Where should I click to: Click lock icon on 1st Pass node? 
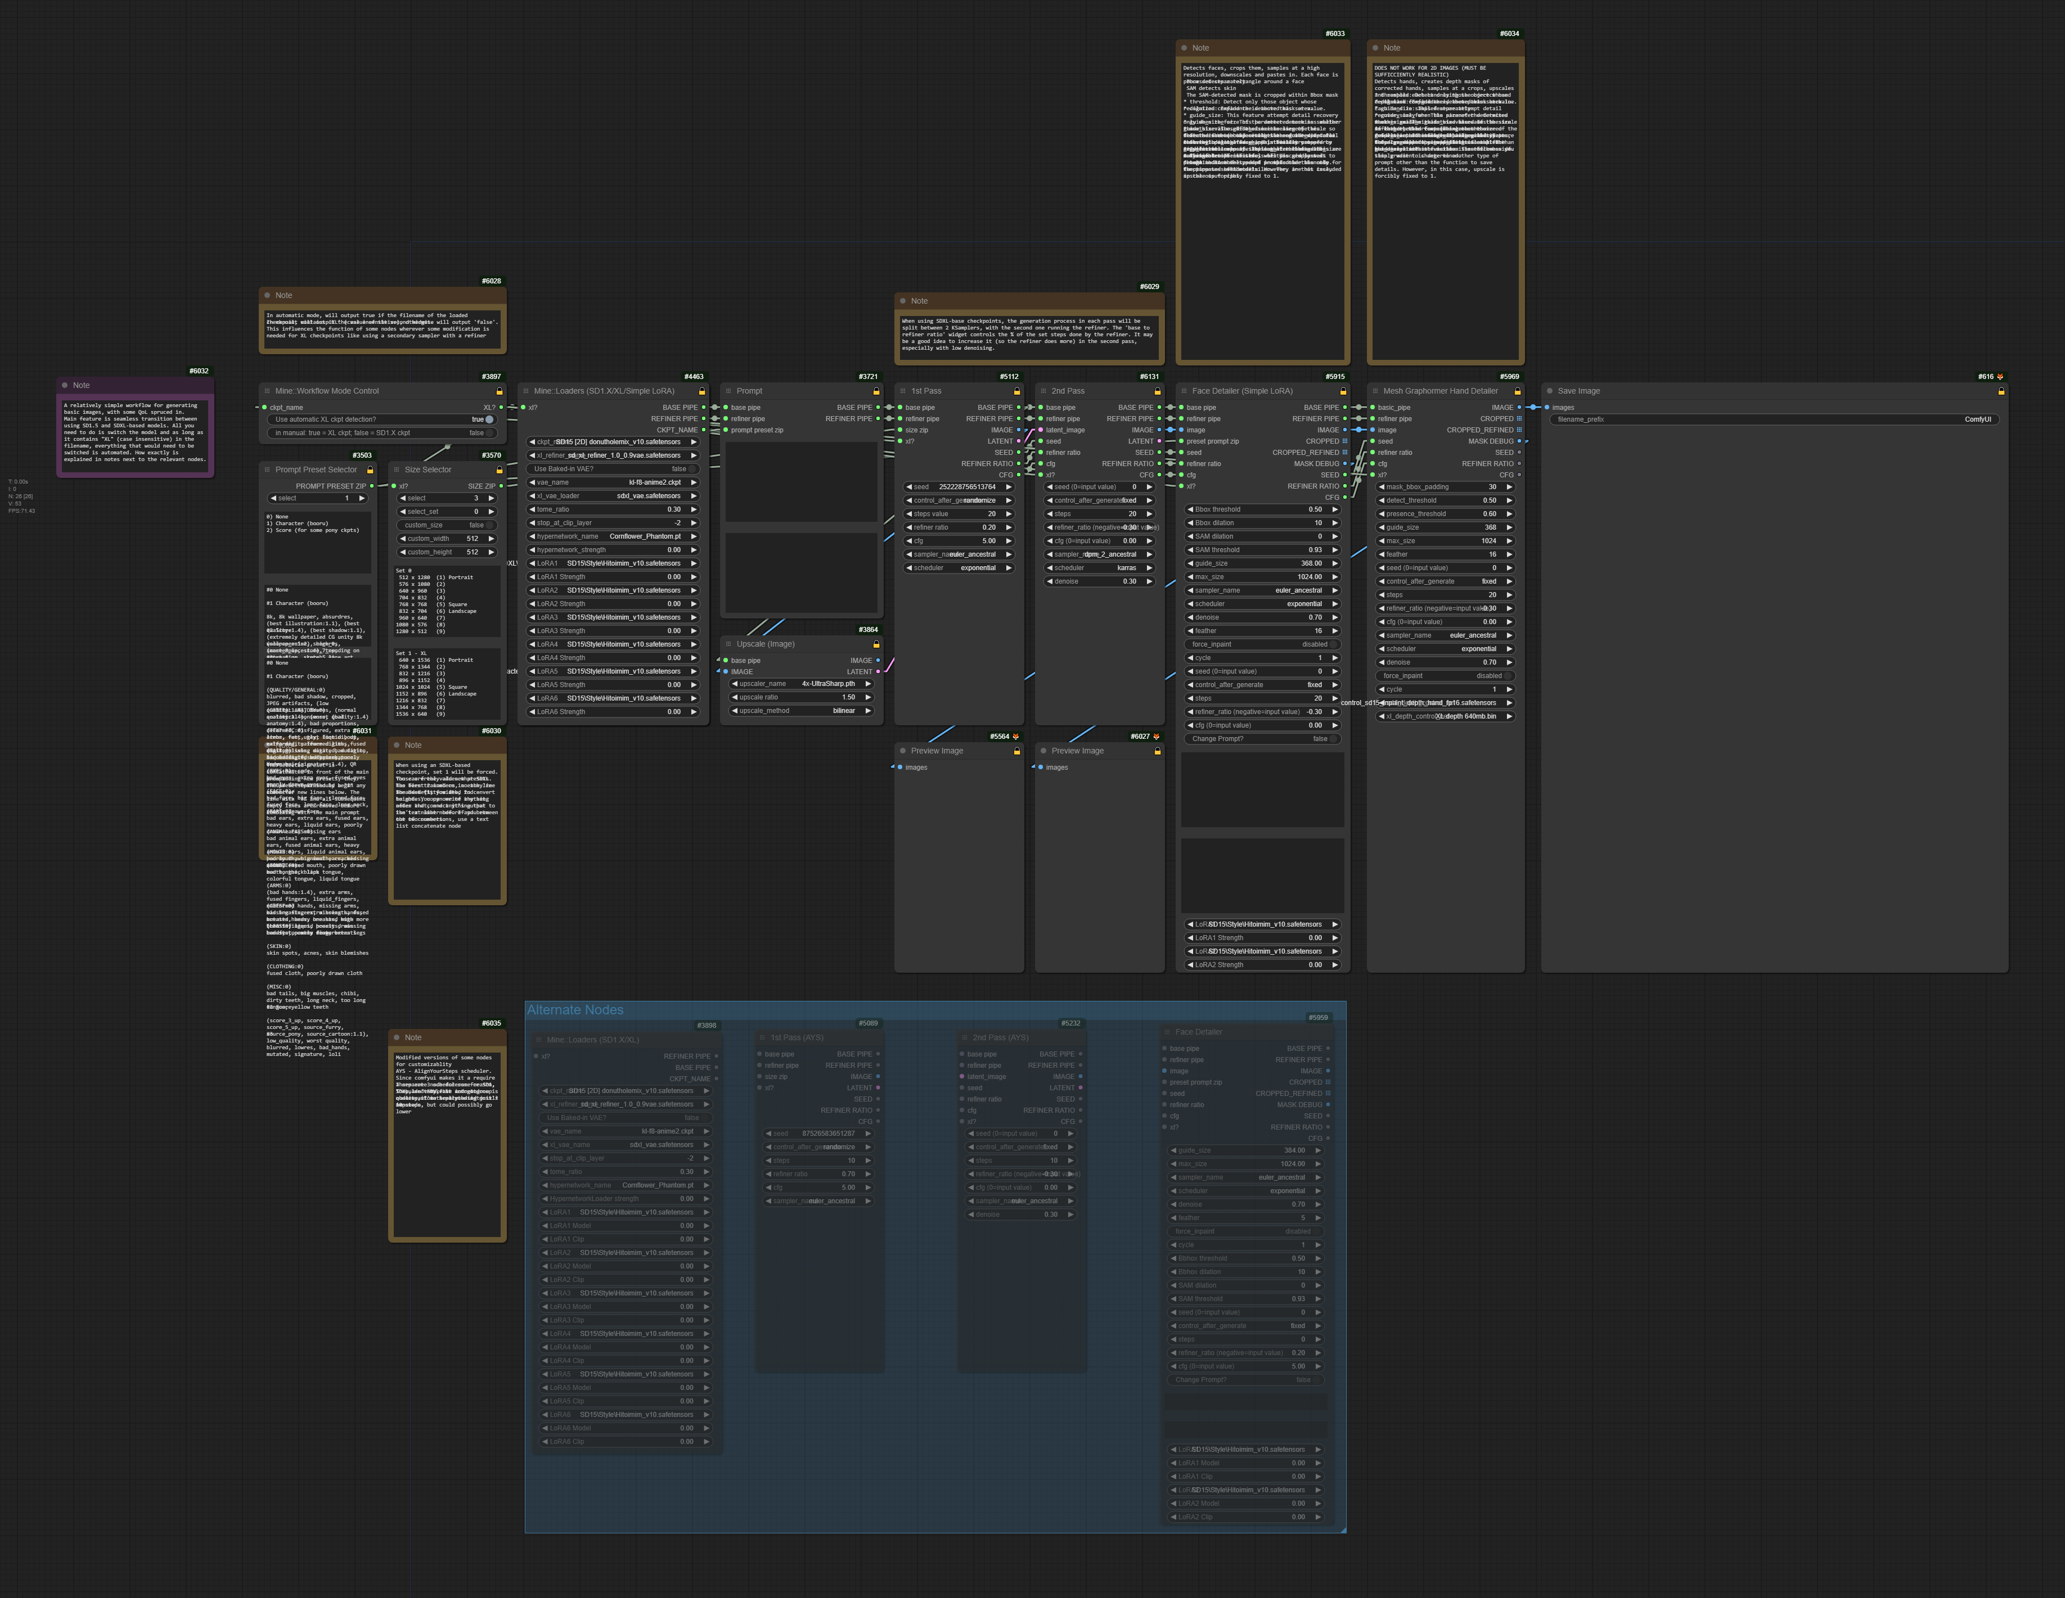point(1016,391)
